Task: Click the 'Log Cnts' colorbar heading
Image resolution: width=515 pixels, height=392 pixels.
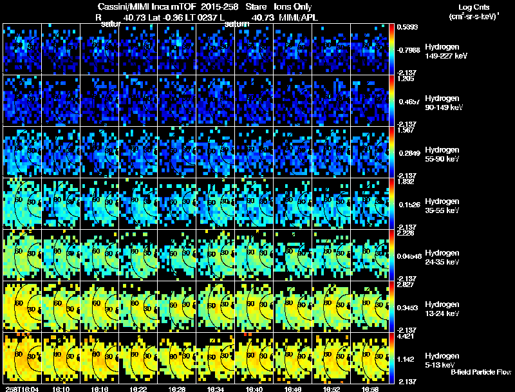Action: point(474,7)
